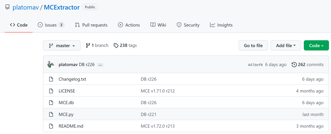Click the file icon next to LICENSE

pyautogui.click(x=51, y=91)
